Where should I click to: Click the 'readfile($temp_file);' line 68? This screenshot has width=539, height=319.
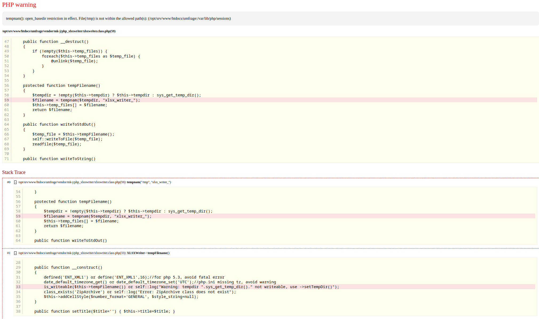(57, 144)
